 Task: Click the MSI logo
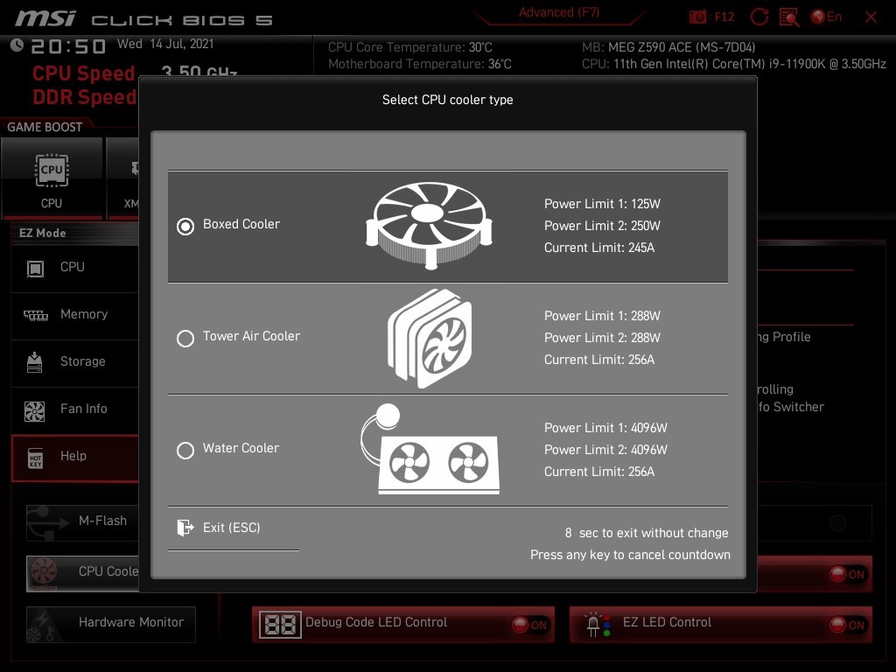45,19
